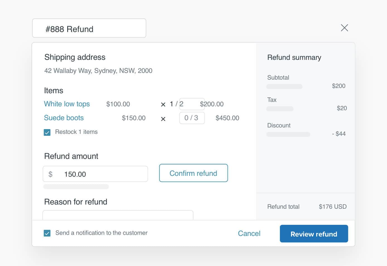387x266 pixels.
Task: Click the Subtotal label
Action: (278, 78)
